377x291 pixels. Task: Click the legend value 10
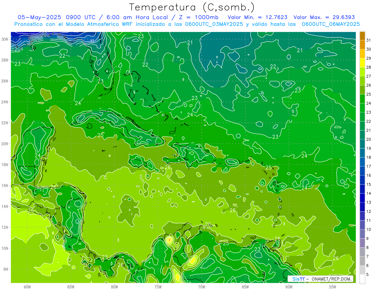[369, 229]
